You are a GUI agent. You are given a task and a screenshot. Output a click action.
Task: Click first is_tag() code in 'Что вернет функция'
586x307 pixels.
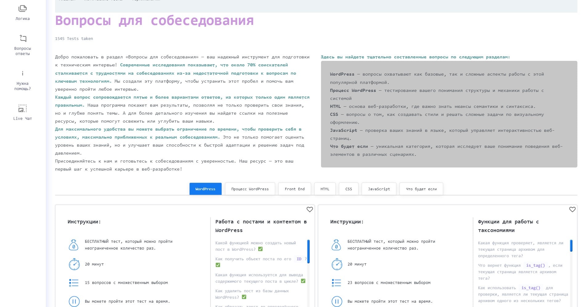[x=536, y=266]
